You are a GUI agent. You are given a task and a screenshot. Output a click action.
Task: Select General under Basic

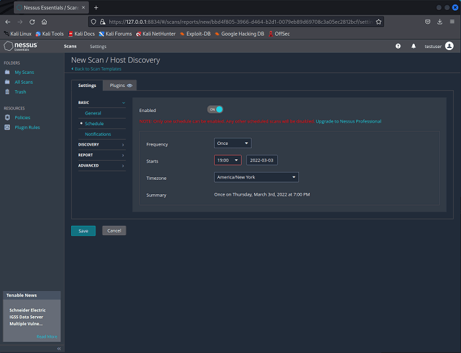coord(93,113)
